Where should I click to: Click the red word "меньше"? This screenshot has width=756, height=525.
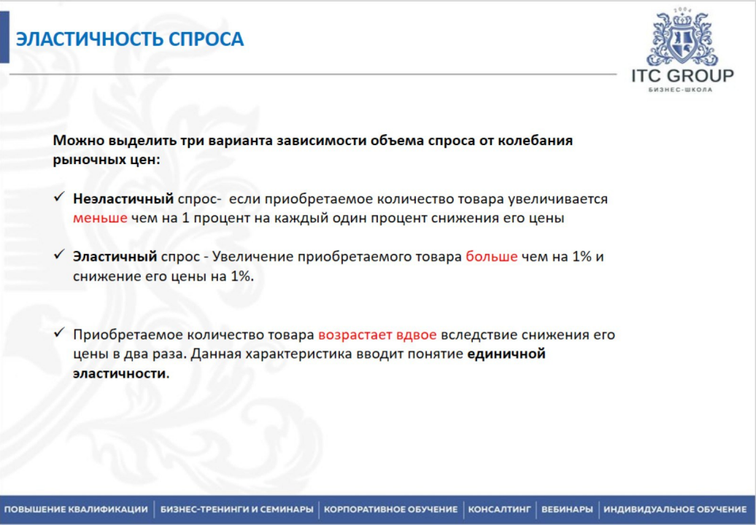click(x=100, y=218)
